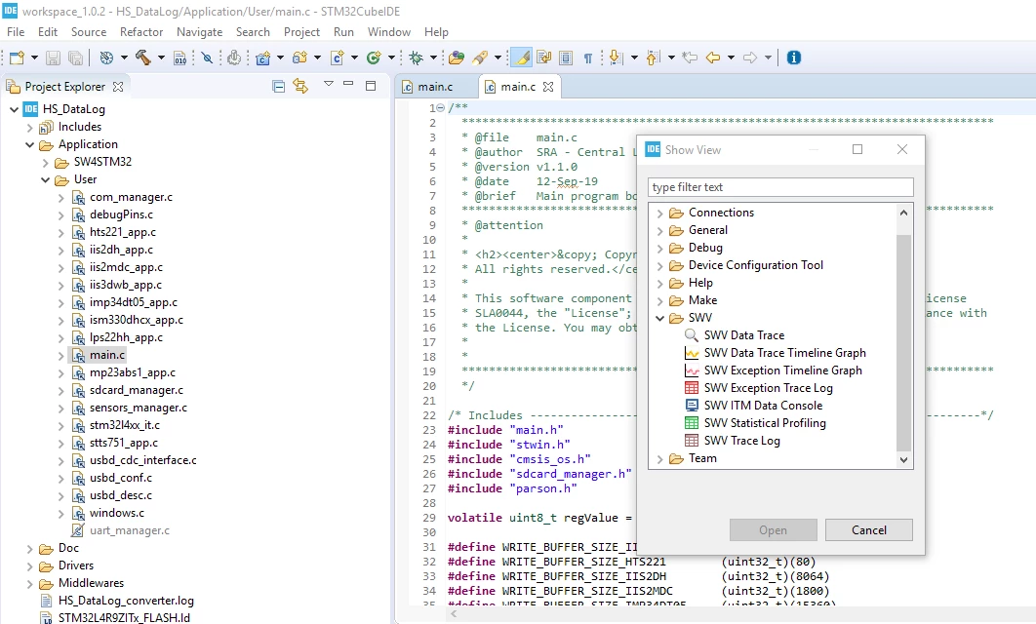Click the blue Information Center icon

click(794, 58)
